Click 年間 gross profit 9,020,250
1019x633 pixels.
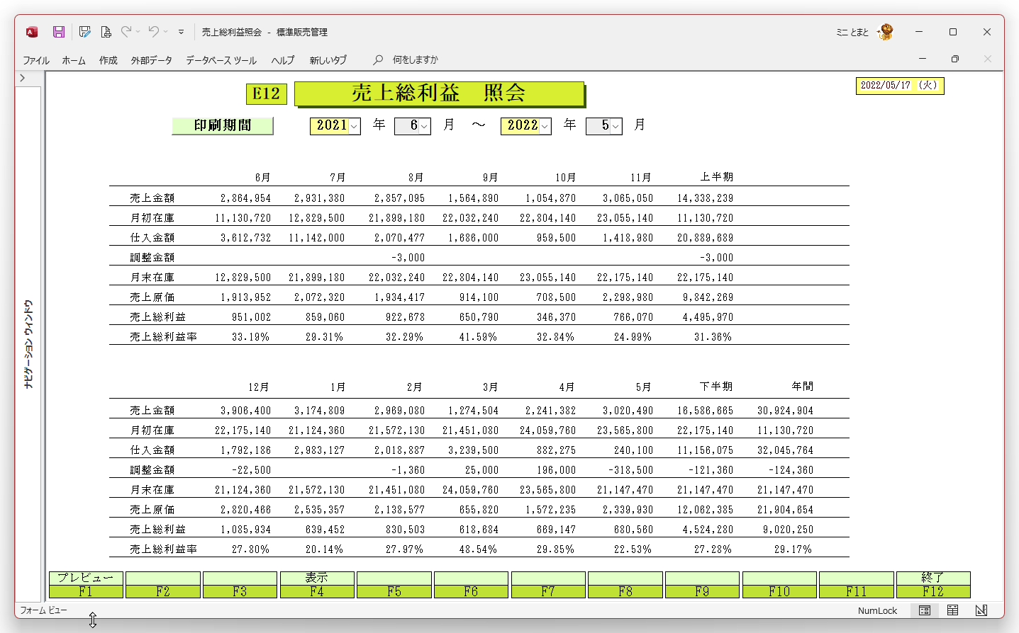click(x=788, y=530)
